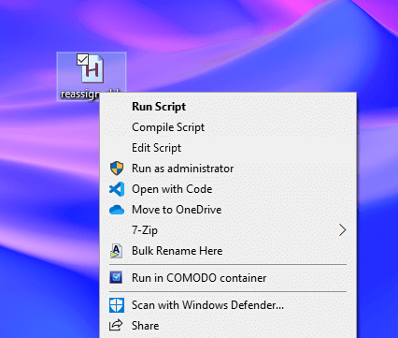Image resolution: width=398 pixels, height=338 pixels.
Task: Click the shield icon beside Run as administrator
Action: (117, 169)
